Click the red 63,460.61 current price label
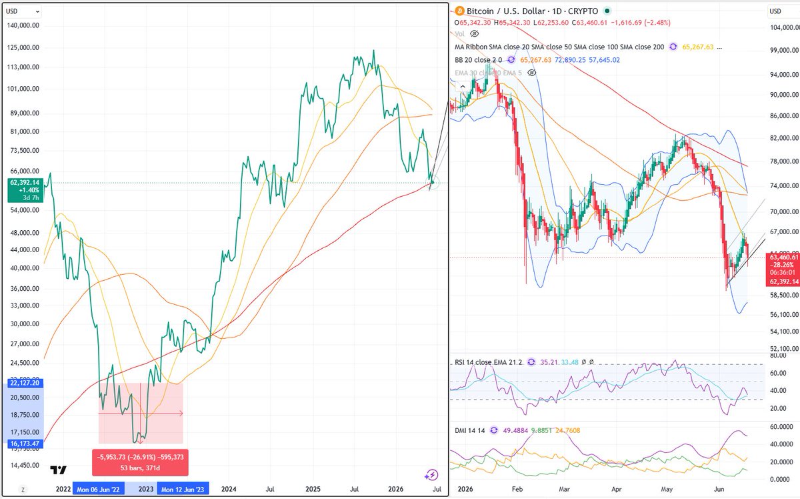This screenshot has height=499, width=800. pos(783,256)
